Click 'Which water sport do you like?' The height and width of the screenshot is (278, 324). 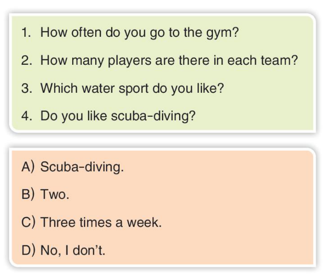coord(132,88)
